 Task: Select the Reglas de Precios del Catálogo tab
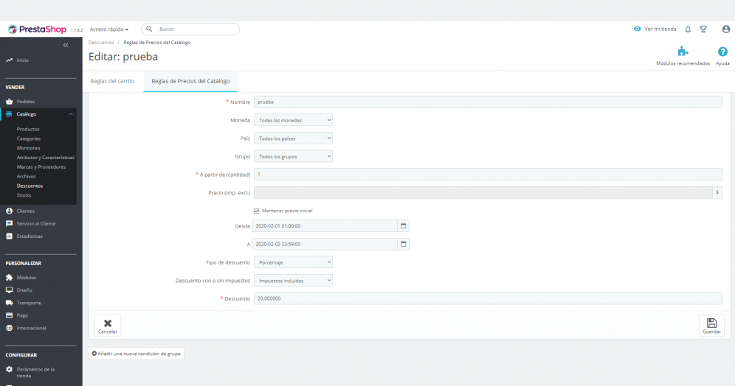190,81
